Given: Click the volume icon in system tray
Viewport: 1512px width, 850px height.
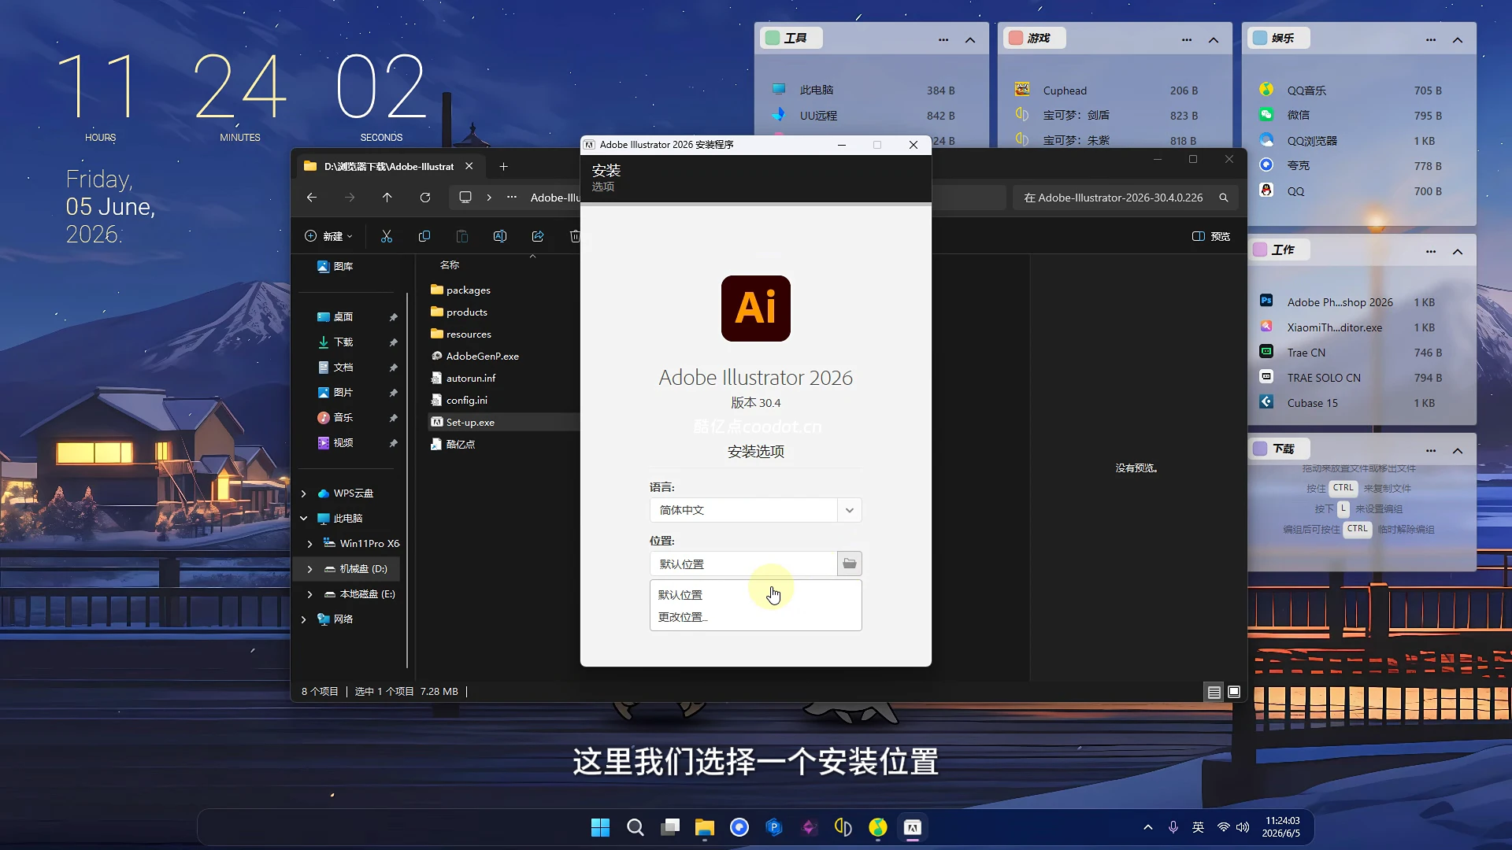Looking at the screenshot, I should (x=1243, y=827).
